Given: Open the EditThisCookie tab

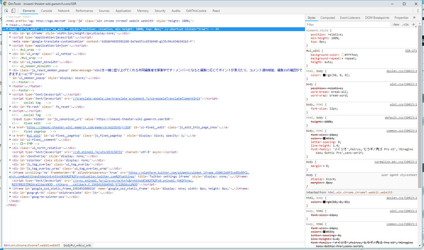Looking at the screenshot, I should 196,11.
